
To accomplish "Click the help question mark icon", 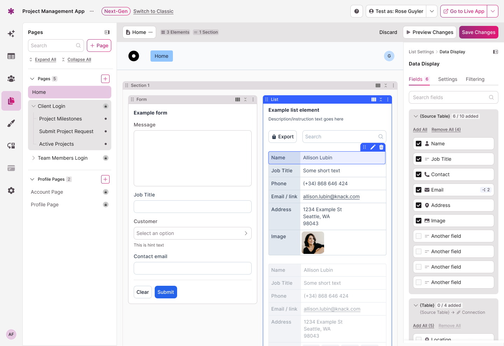I will tap(356, 11).
